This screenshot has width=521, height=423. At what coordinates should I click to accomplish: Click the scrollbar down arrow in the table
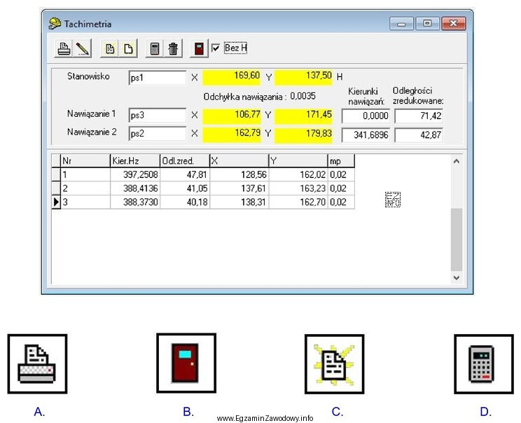tap(457, 277)
